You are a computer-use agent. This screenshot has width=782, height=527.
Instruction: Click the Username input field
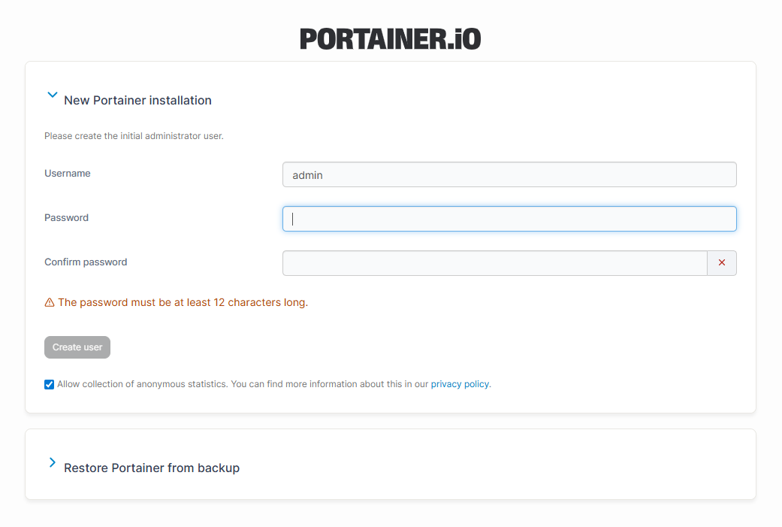(509, 174)
